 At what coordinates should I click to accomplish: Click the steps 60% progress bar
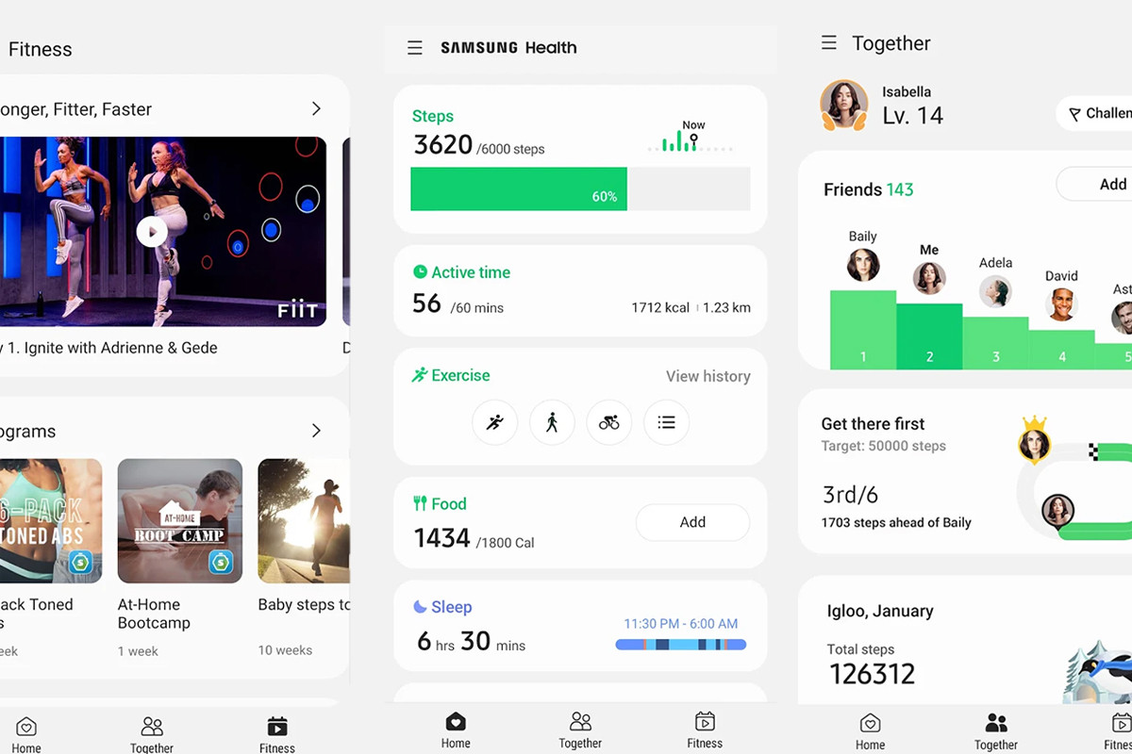click(579, 189)
